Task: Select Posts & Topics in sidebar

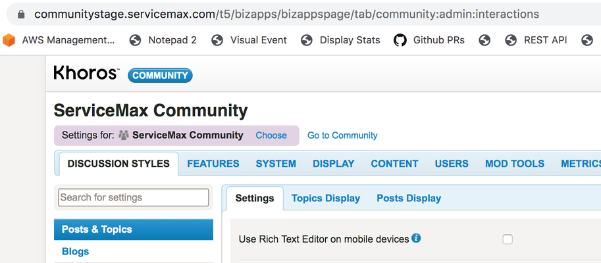Action: click(134, 229)
